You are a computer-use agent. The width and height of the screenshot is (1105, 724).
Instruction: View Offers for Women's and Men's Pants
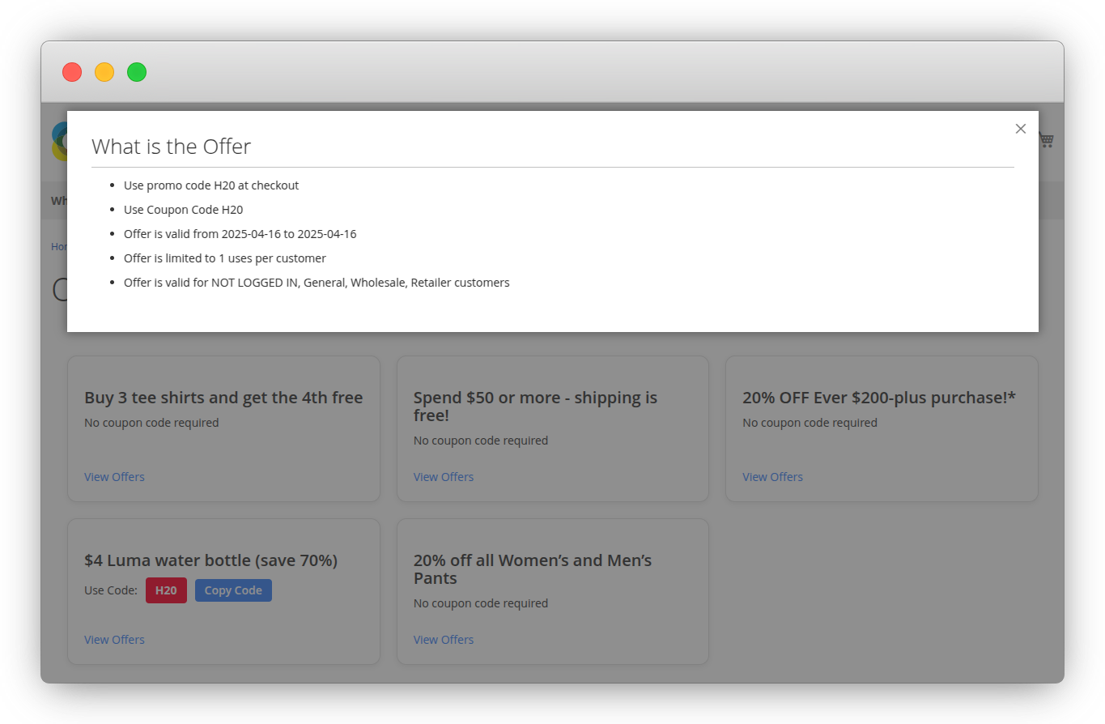tap(443, 640)
